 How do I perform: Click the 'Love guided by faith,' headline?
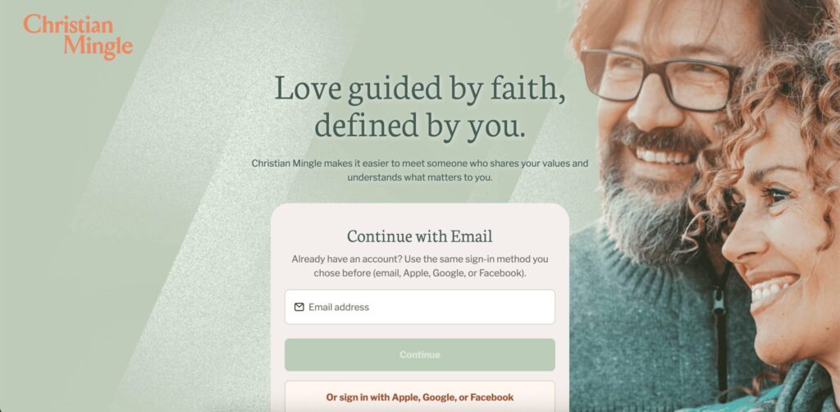420,88
